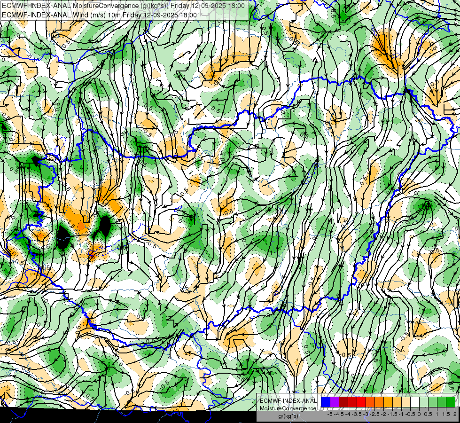460x423 pixels.
Task: Click the '-3.5' legend tick label
Action: tap(356, 414)
